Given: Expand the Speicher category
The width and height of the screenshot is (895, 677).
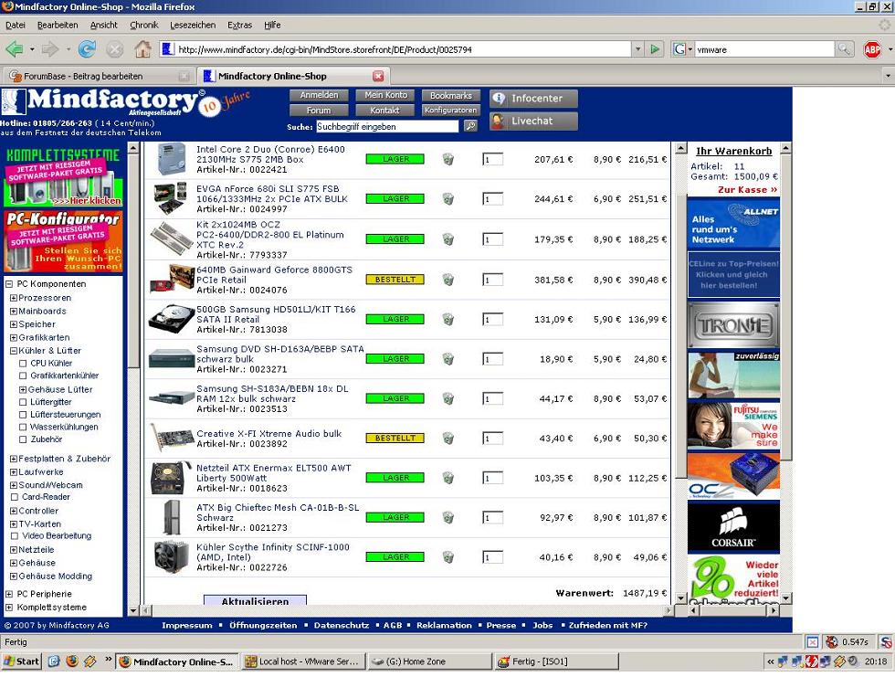Looking at the screenshot, I should 14,324.
